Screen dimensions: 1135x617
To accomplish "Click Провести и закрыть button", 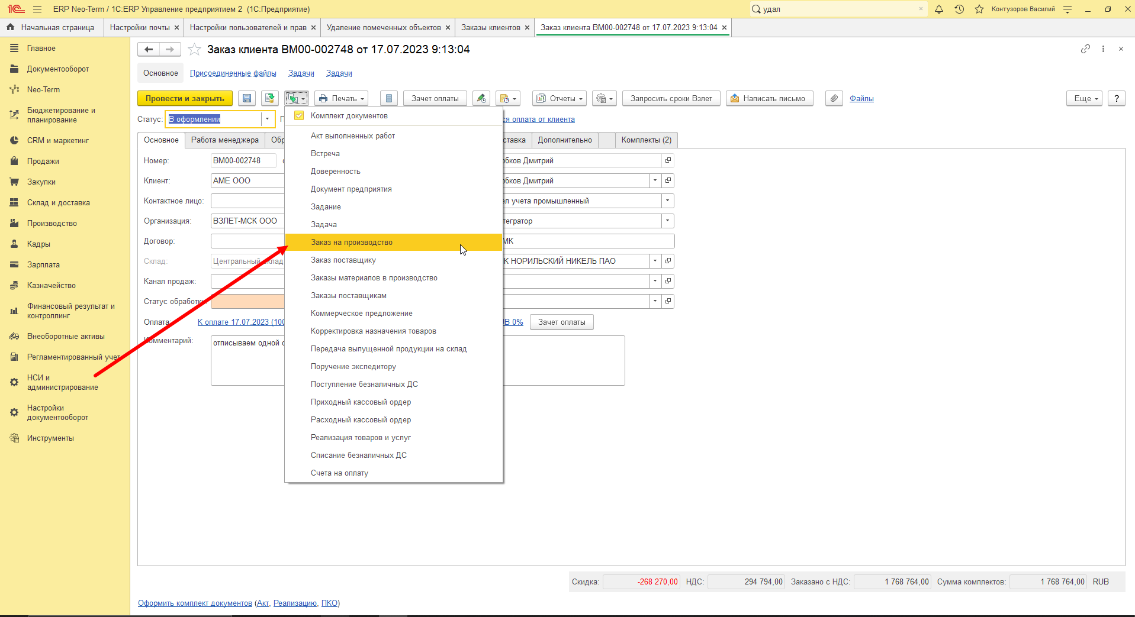I will click(185, 99).
